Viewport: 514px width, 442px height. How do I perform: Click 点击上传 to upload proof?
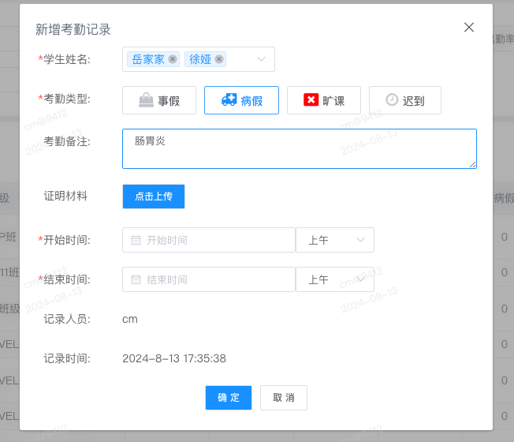(x=154, y=197)
